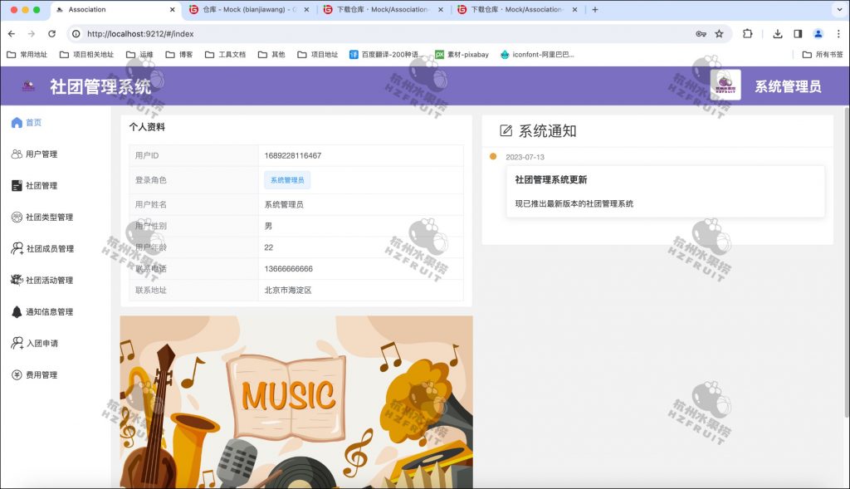Select the 用户管理 user icon in sidebar
Viewport: 850px width, 489px height.
(17, 154)
